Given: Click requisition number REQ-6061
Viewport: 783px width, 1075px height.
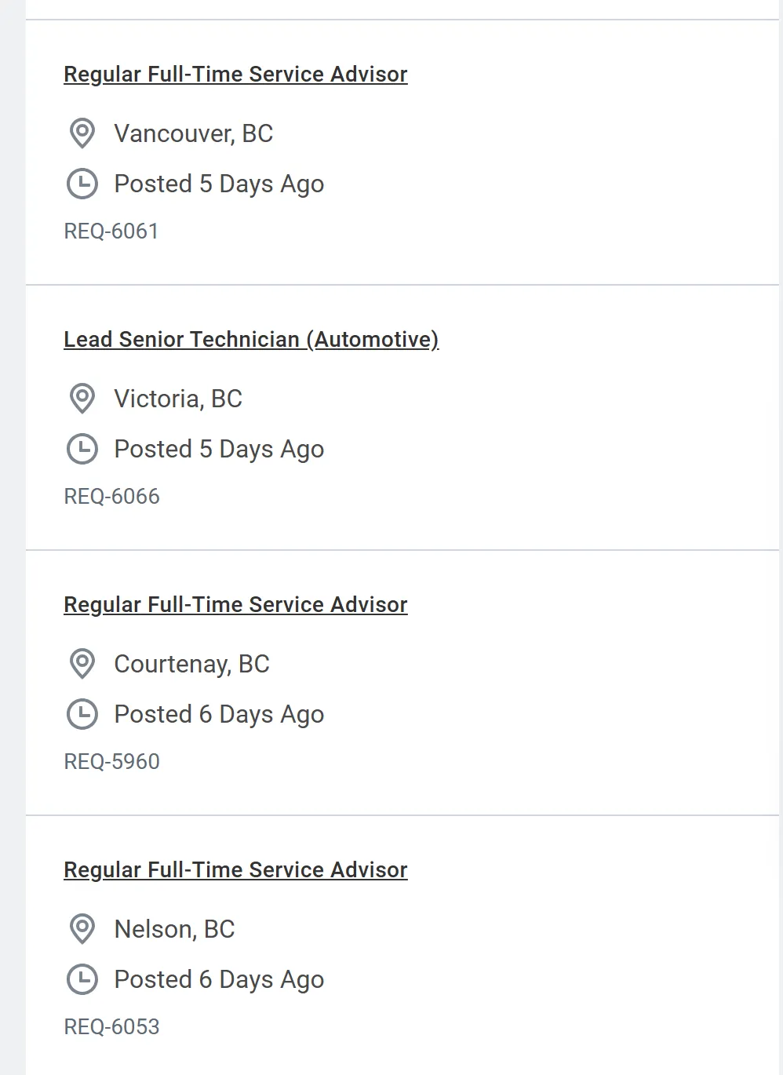Looking at the screenshot, I should tap(111, 231).
